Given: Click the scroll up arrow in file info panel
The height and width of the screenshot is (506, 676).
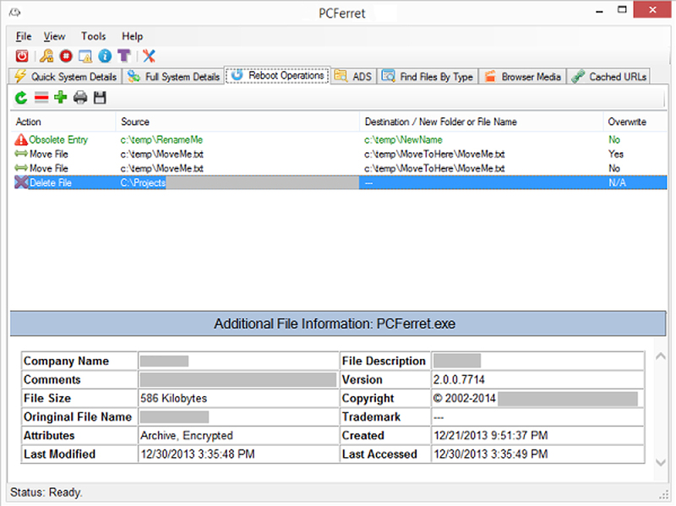Looking at the screenshot, I should (x=661, y=356).
